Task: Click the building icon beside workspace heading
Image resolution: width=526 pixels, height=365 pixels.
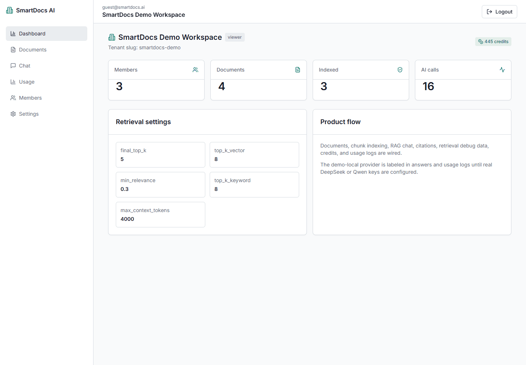Action: click(112, 37)
